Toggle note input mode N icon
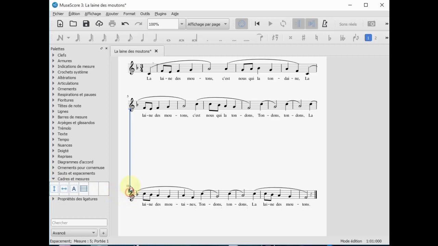 coord(60,38)
